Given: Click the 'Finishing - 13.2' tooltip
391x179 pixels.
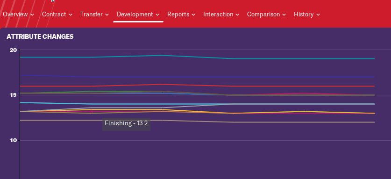Looking at the screenshot, I should pyautogui.click(x=126, y=124).
